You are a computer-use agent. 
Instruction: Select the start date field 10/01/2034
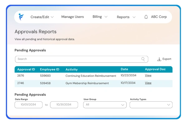point(28,105)
